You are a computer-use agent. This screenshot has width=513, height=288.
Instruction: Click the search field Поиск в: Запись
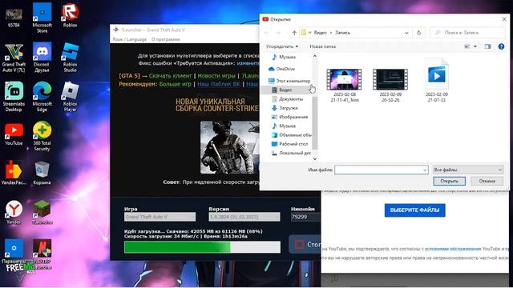(467, 33)
